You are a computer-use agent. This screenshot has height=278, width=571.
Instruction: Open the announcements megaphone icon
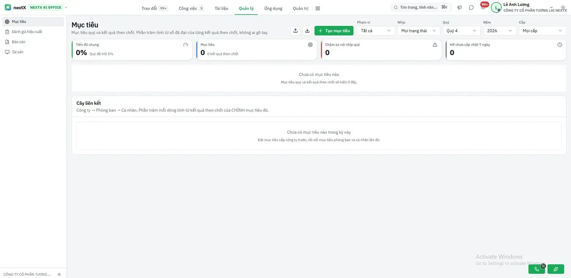pyautogui.click(x=459, y=8)
